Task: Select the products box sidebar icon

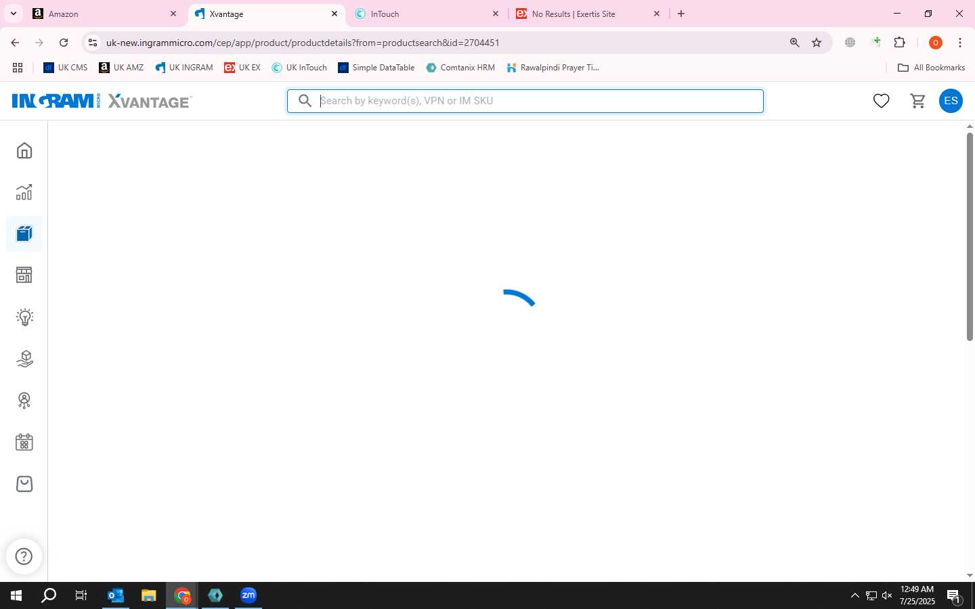Action: click(x=24, y=234)
